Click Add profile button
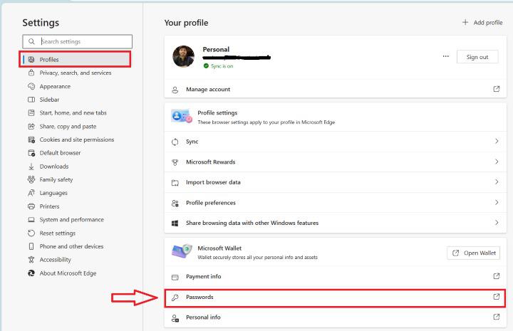This screenshot has width=513, height=331. (x=482, y=23)
